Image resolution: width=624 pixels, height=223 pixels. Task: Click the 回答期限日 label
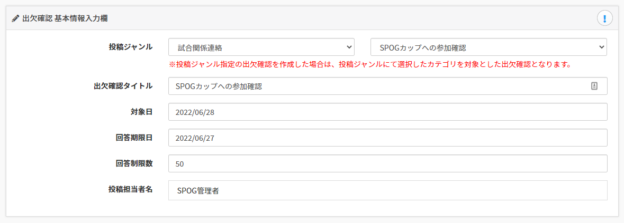131,137
